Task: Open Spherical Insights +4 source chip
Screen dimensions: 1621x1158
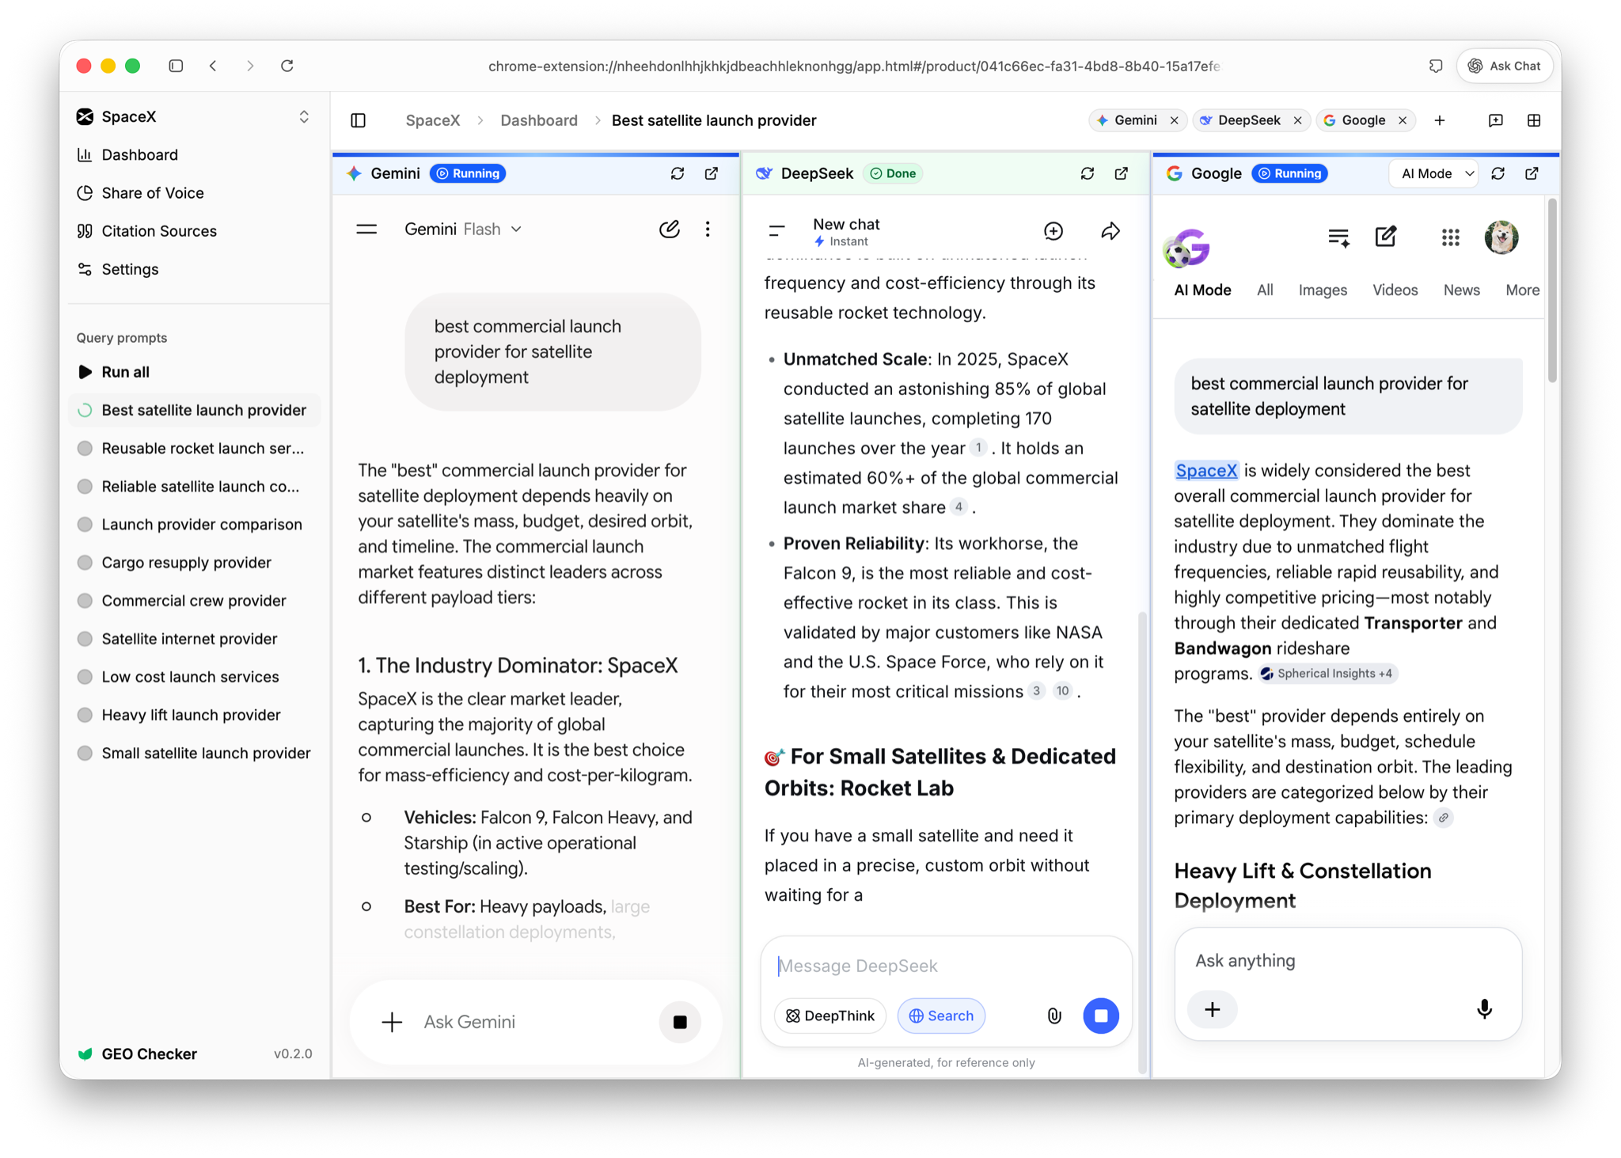Action: pos(1327,674)
